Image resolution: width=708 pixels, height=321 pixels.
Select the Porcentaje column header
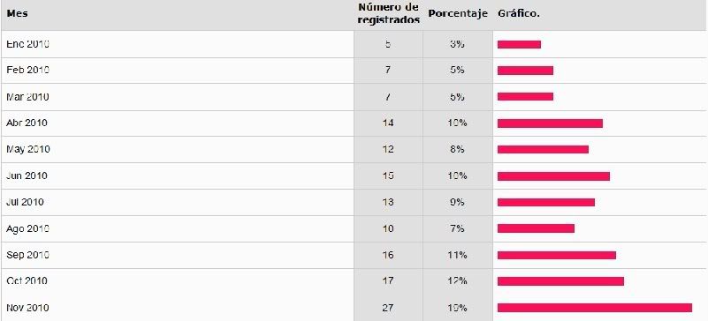[x=458, y=13]
